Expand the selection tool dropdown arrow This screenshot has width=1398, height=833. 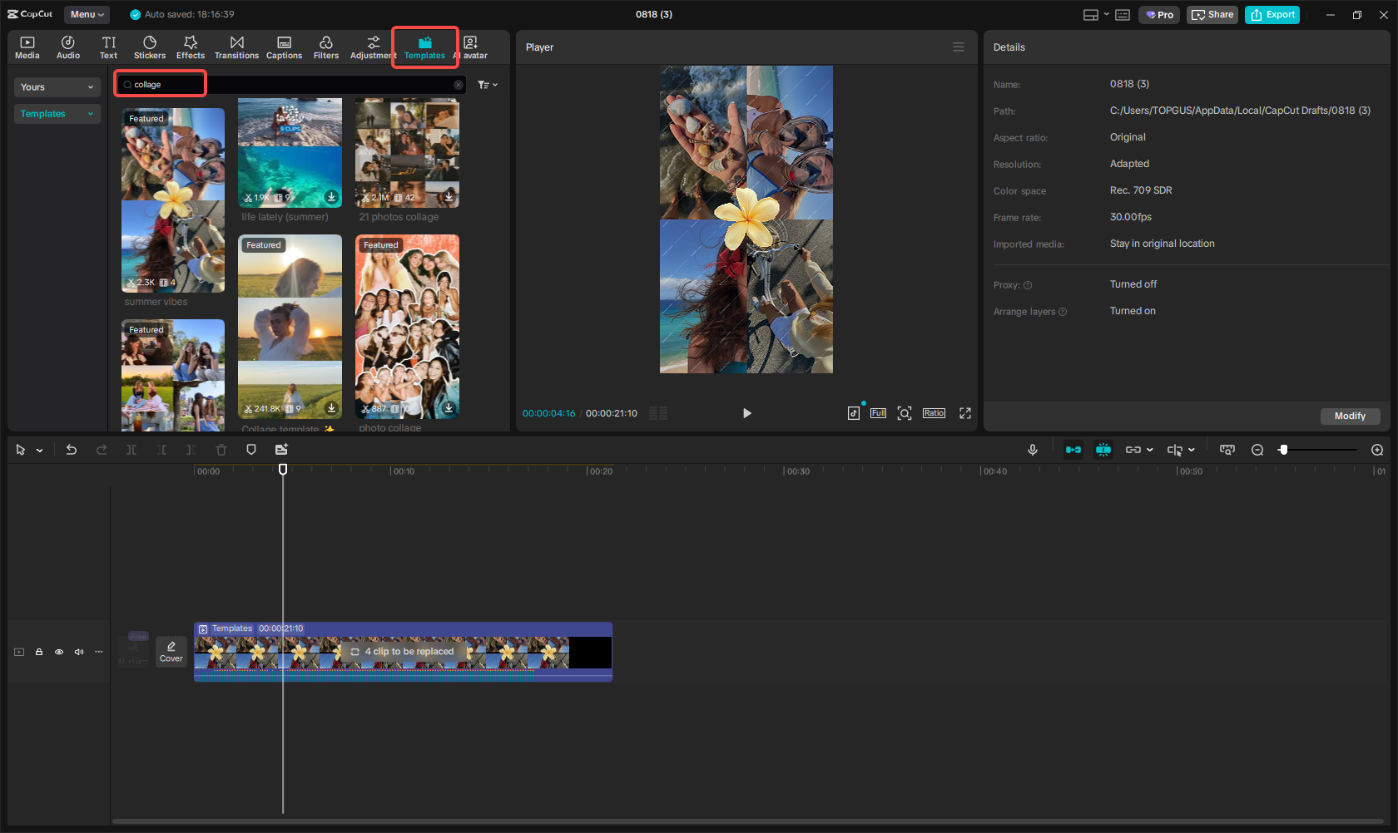[x=38, y=450]
